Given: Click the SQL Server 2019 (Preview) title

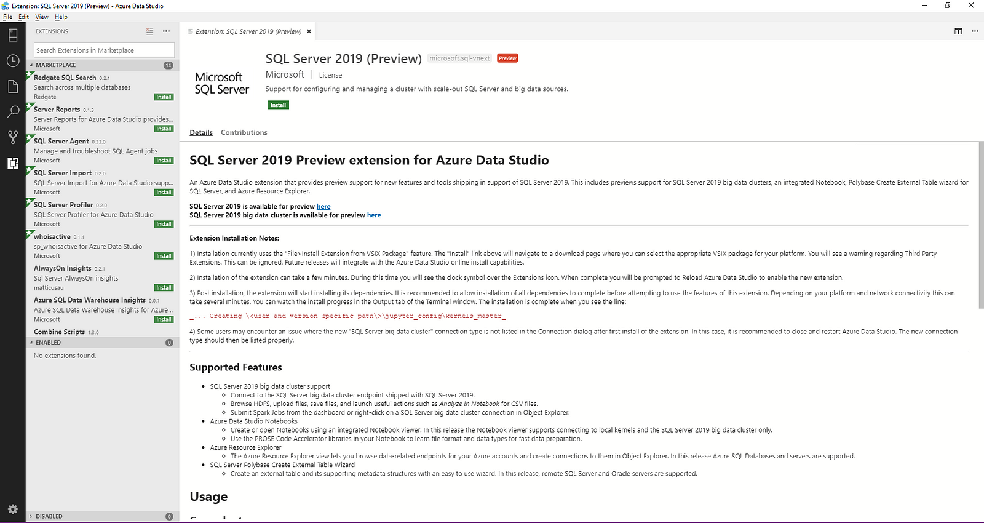Looking at the screenshot, I should pos(343,58).
